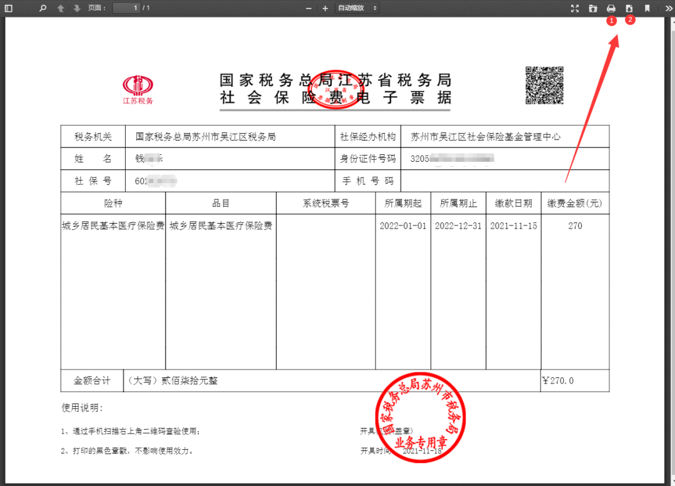
Task: Click the 缴款日期 column header
Action: pos(514,204)
